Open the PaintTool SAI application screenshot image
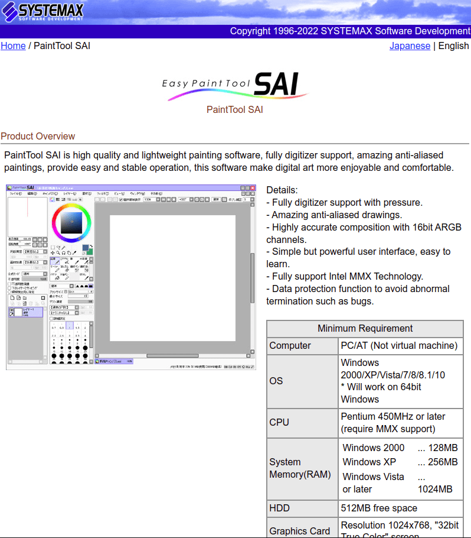 click(131, 277)
